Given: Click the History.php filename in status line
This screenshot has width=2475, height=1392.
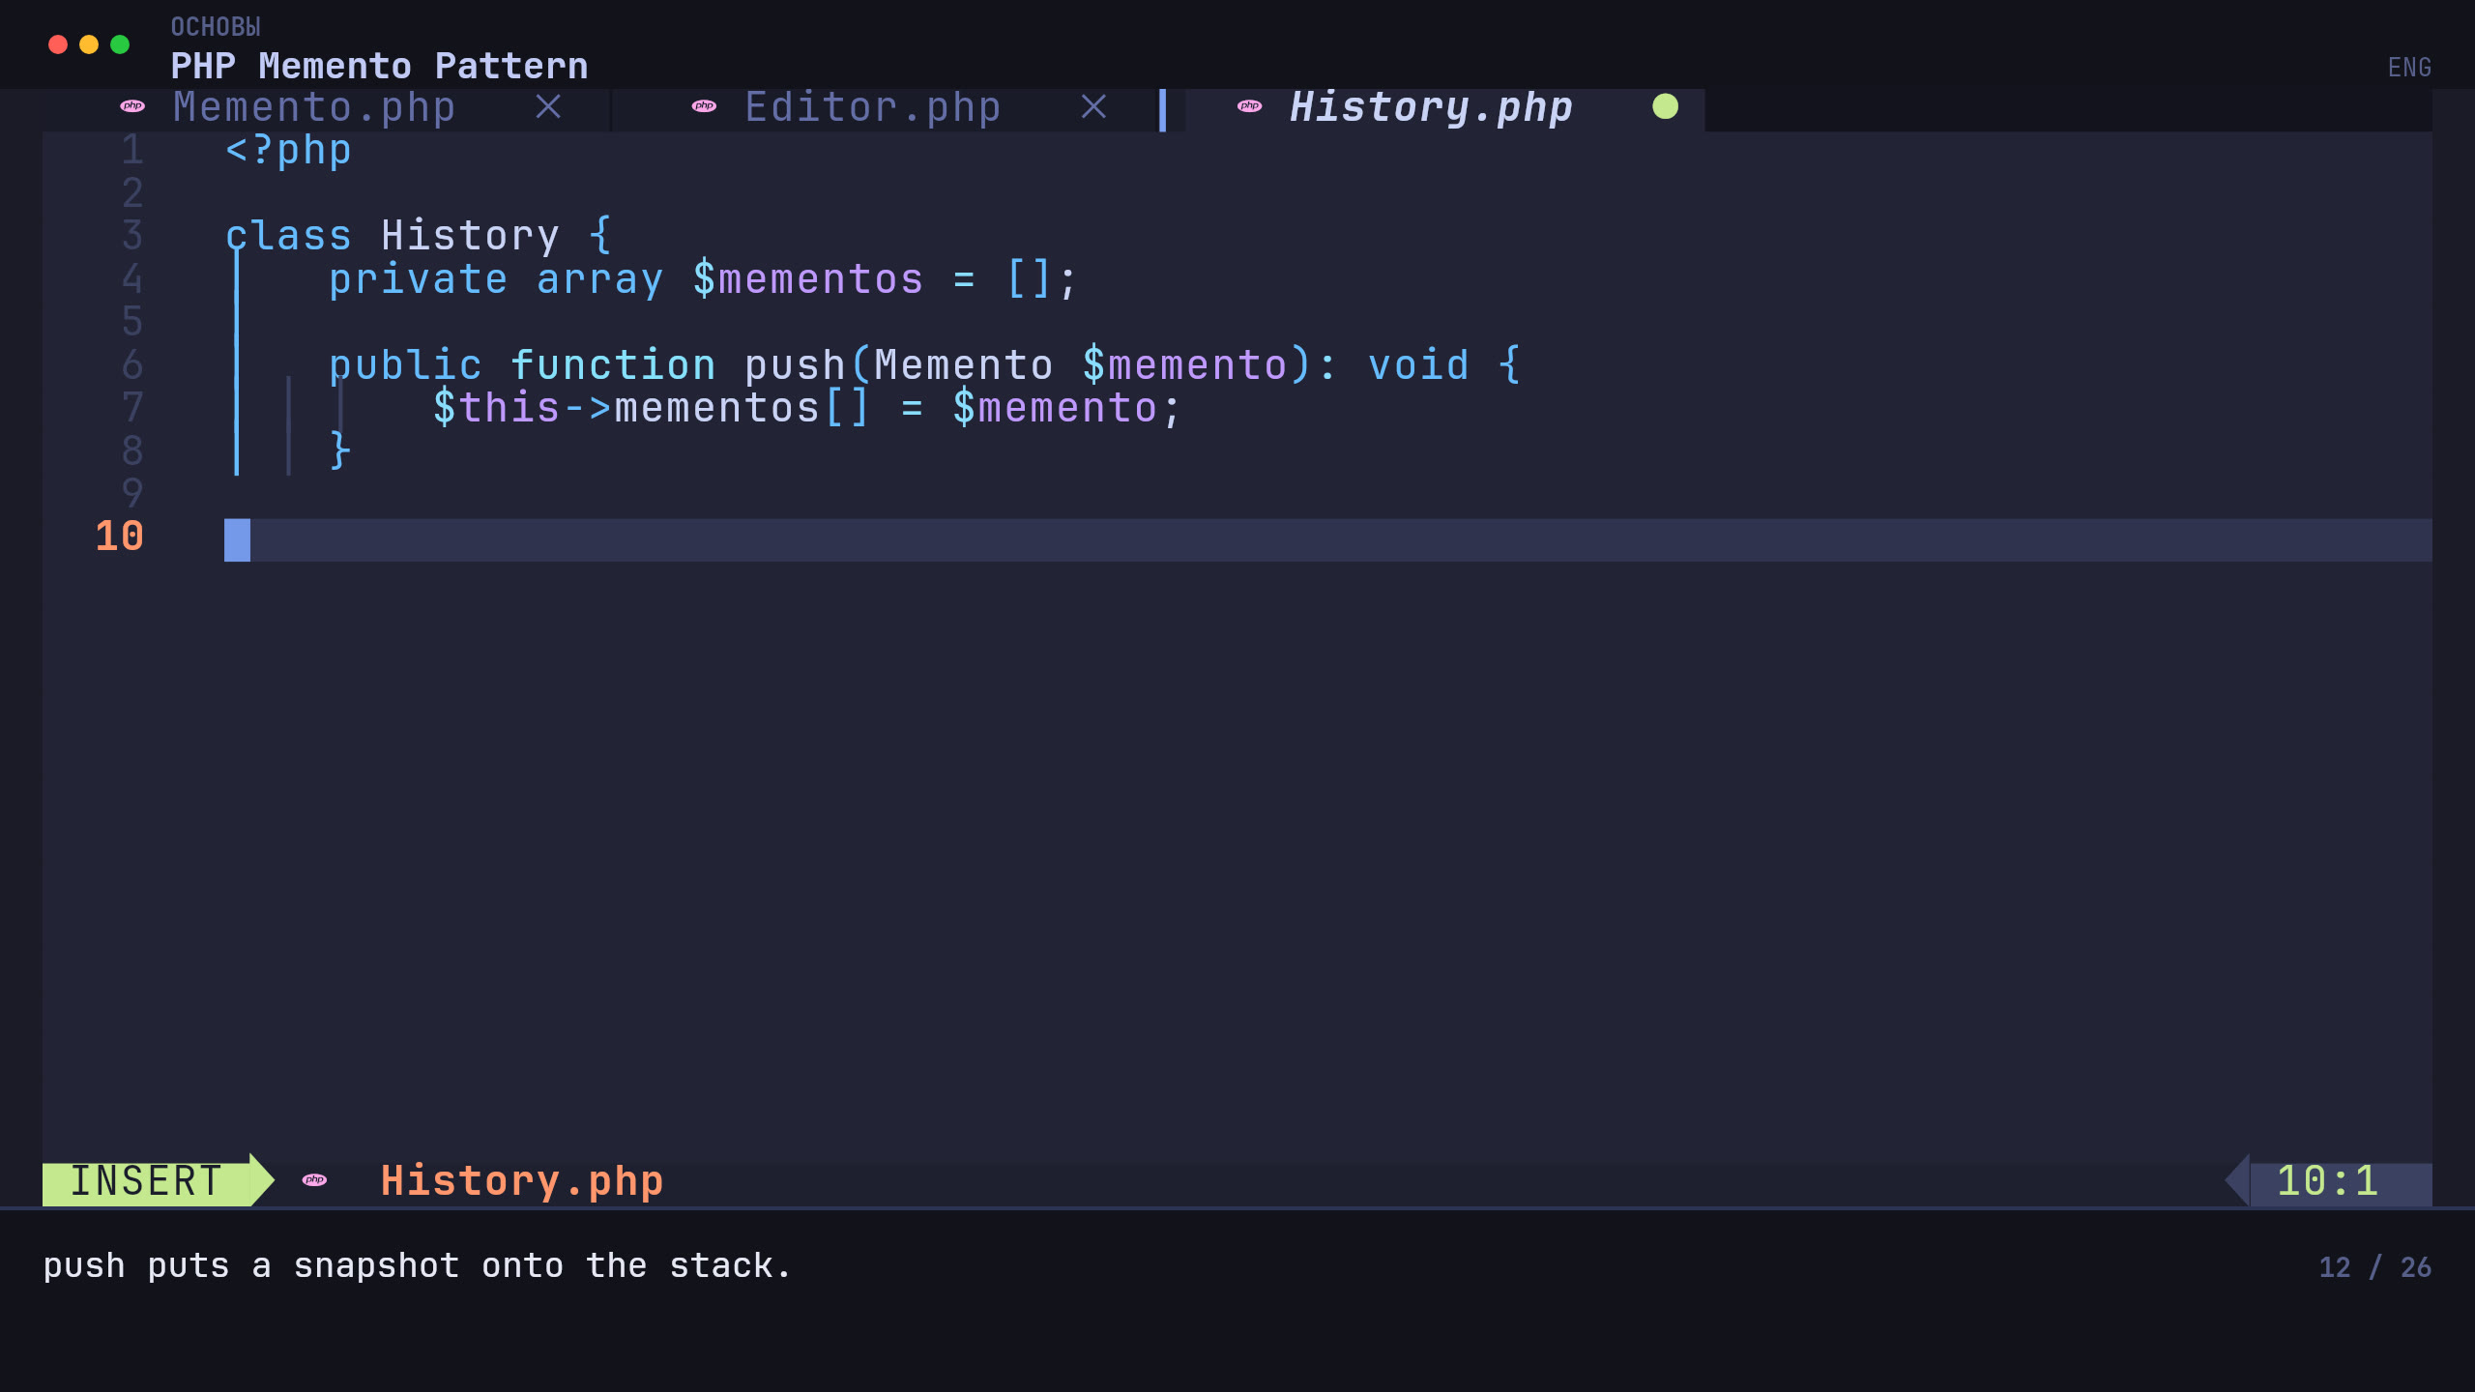Looking at the screenshot, I should coord(522,1181).
